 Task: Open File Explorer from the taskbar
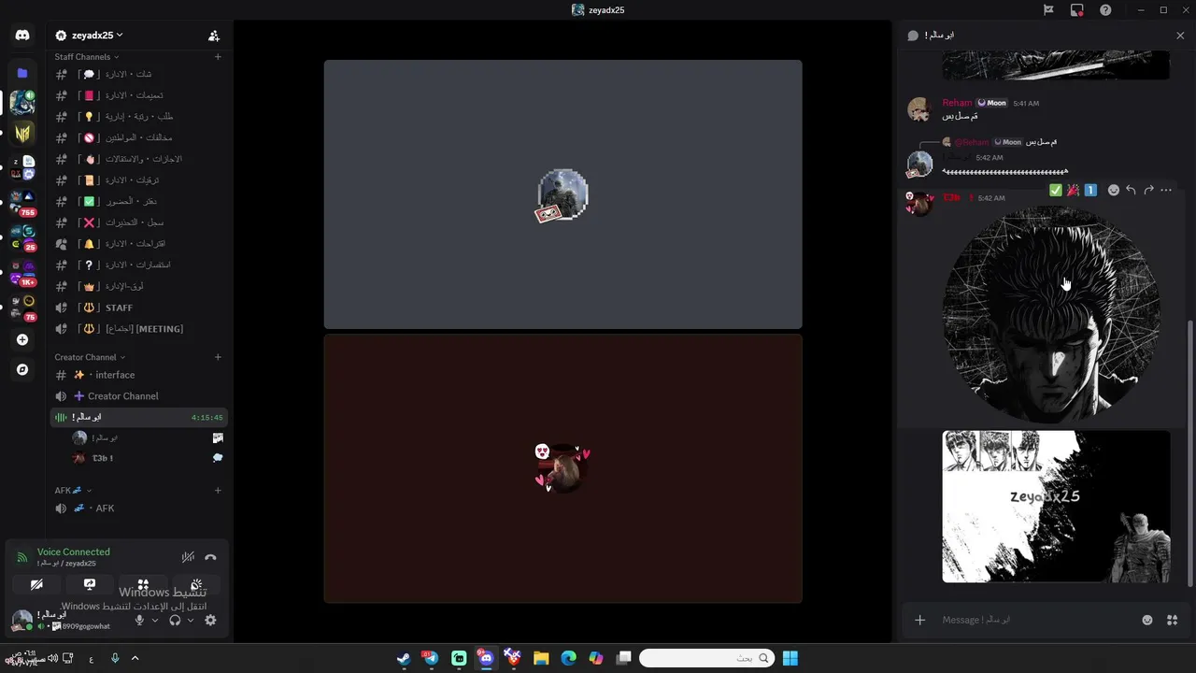click(x=541, y=658)
